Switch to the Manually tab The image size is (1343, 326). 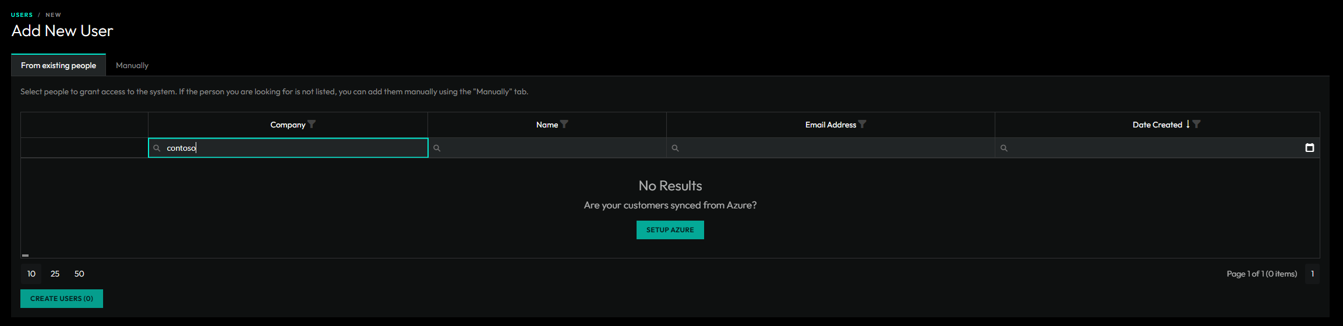132,65
